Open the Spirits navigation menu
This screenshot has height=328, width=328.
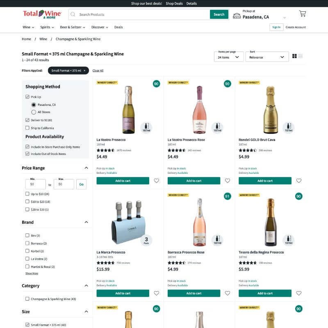[47, 27]
